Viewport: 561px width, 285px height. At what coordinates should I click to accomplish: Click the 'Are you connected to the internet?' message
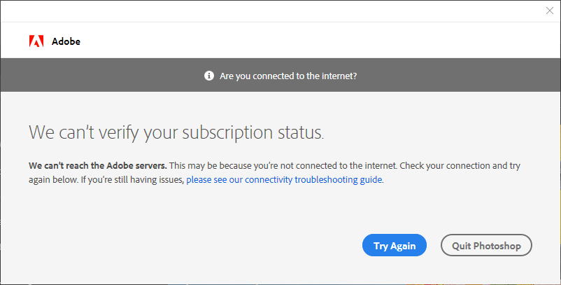point(288,76)
